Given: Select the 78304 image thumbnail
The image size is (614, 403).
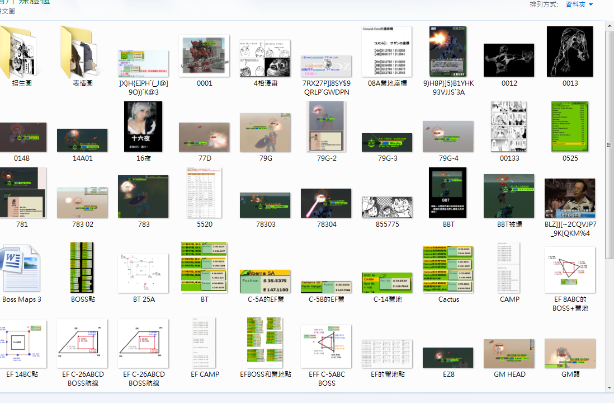Looking at the screenshot, I should click(326, 203).
